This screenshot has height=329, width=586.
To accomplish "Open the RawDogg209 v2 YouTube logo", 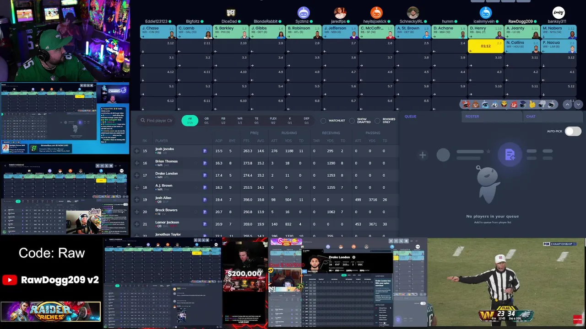I will point(10,280).
